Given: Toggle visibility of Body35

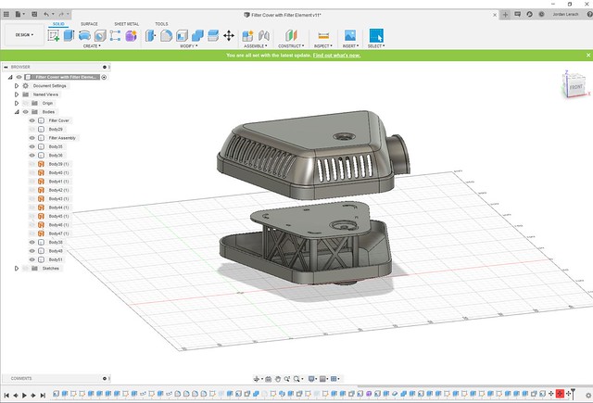Looking at the screenshot, I should (x=32, y=146).
